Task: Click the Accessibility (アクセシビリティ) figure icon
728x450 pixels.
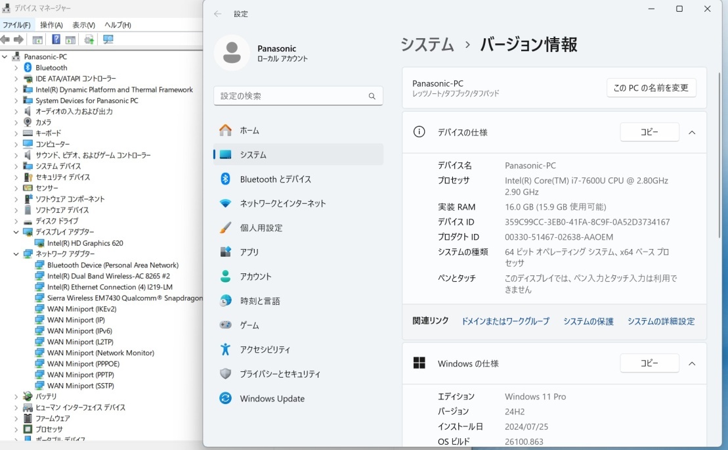Action: click(226, 349)
